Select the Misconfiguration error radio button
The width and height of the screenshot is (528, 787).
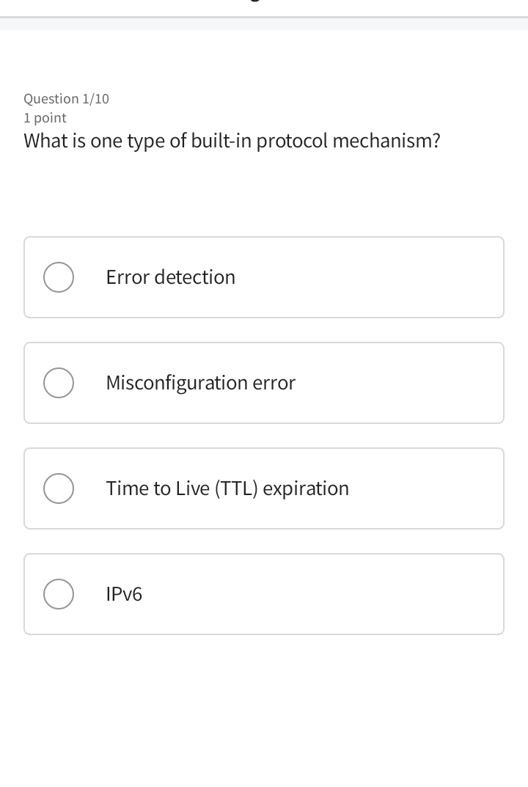[59, 383]
